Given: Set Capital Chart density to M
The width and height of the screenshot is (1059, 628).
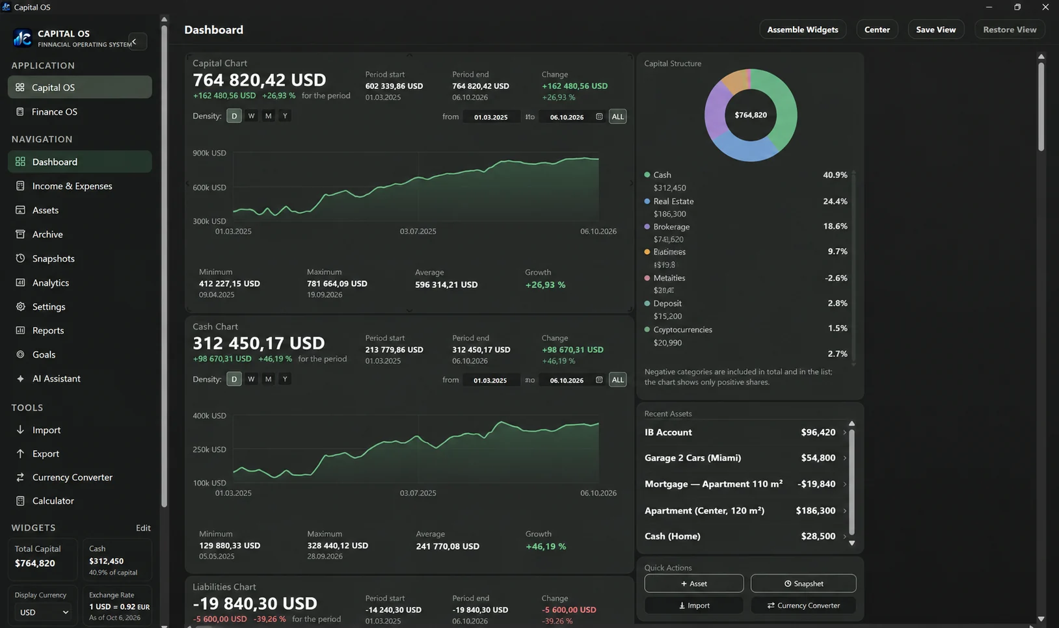Looking at the screenshot, I should pos(268,116).
